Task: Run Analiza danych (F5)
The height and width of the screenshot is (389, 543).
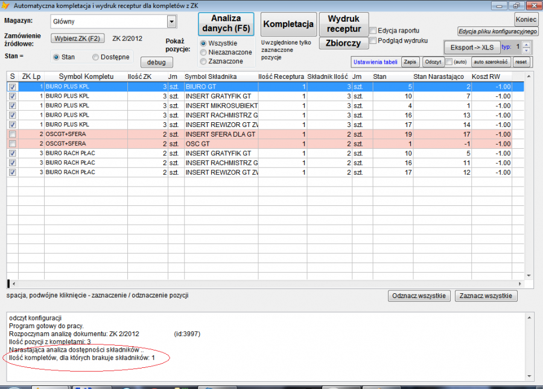Action: pos(226,23)
